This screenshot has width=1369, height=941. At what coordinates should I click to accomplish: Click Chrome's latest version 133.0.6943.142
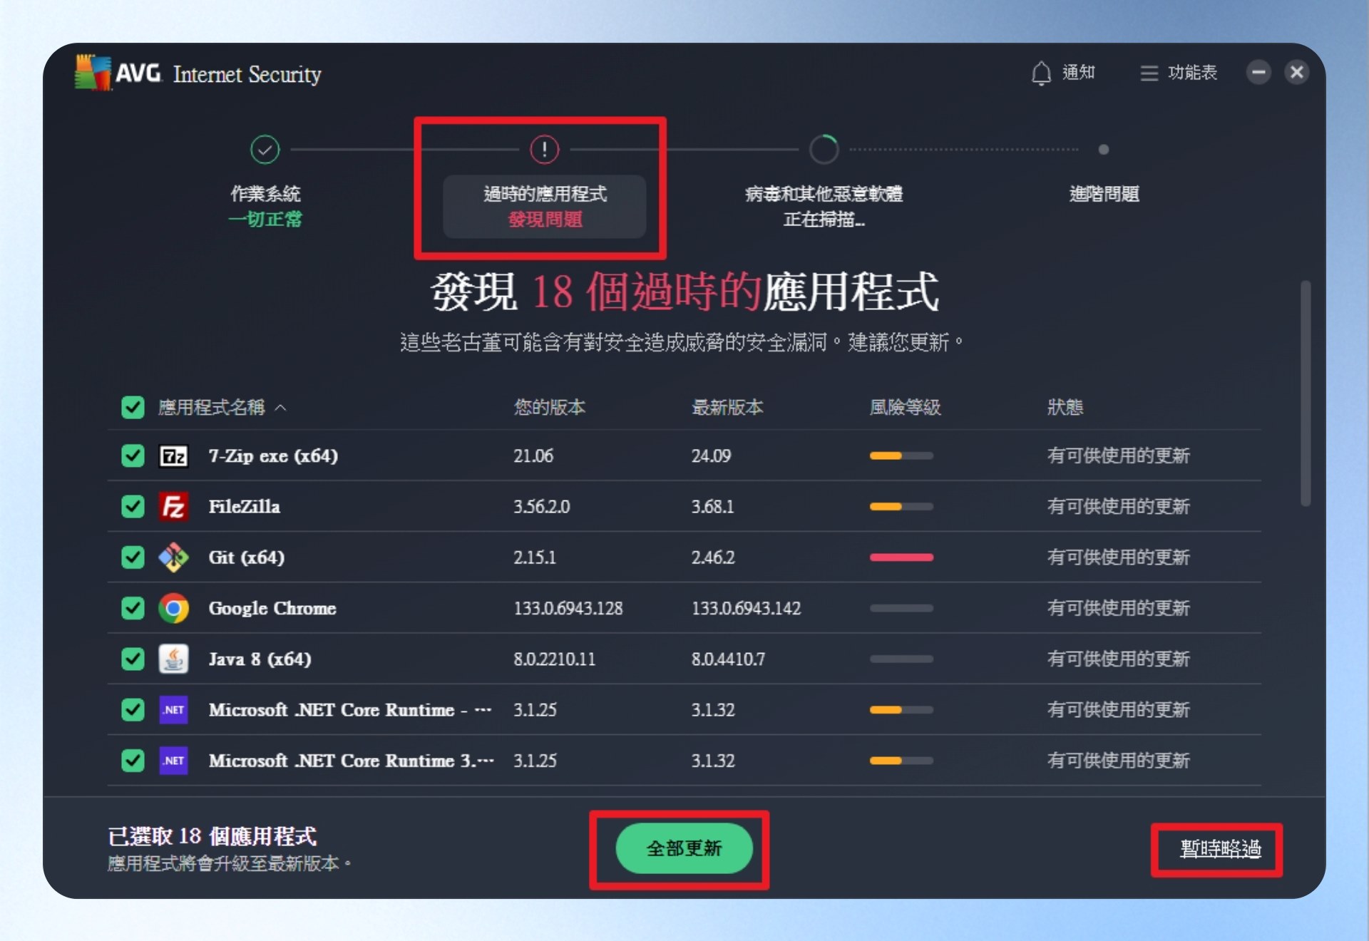(746, 608)
